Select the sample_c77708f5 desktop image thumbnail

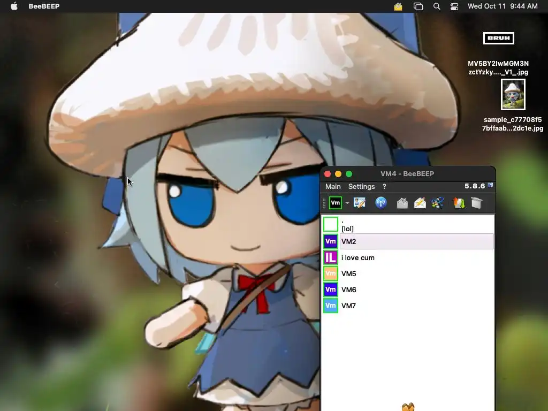(x=513, y=94)
